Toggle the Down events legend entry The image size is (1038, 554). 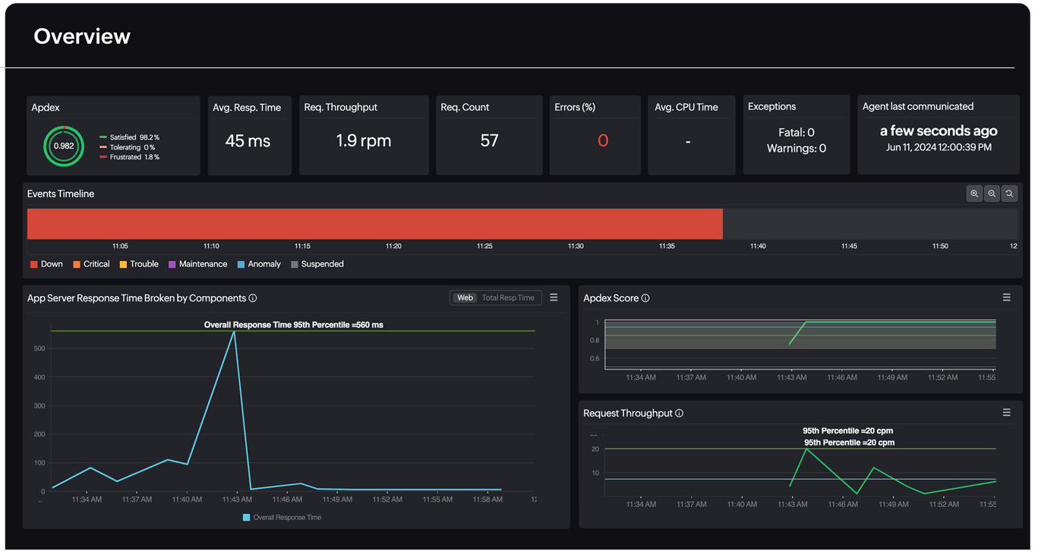tap(46, 263)
